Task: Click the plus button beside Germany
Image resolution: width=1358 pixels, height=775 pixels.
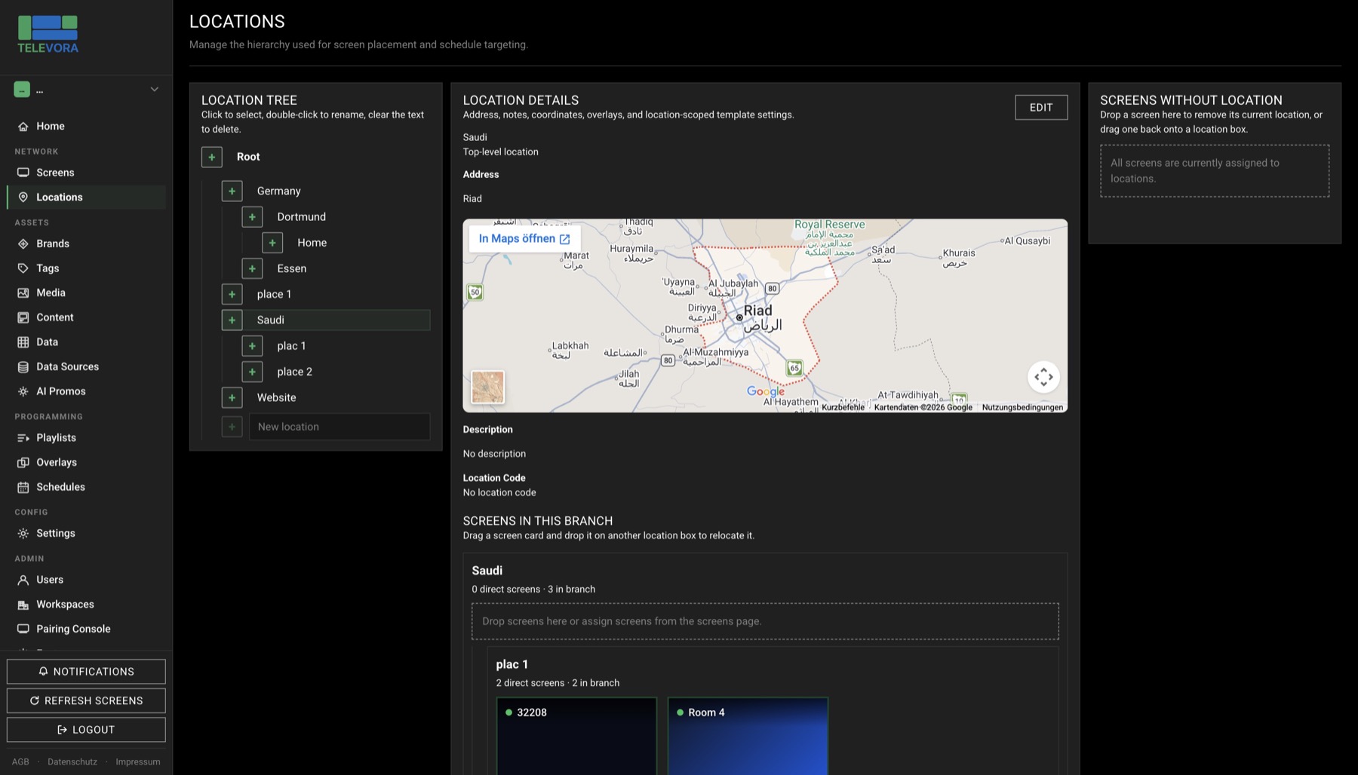Action: pos(232,191)
